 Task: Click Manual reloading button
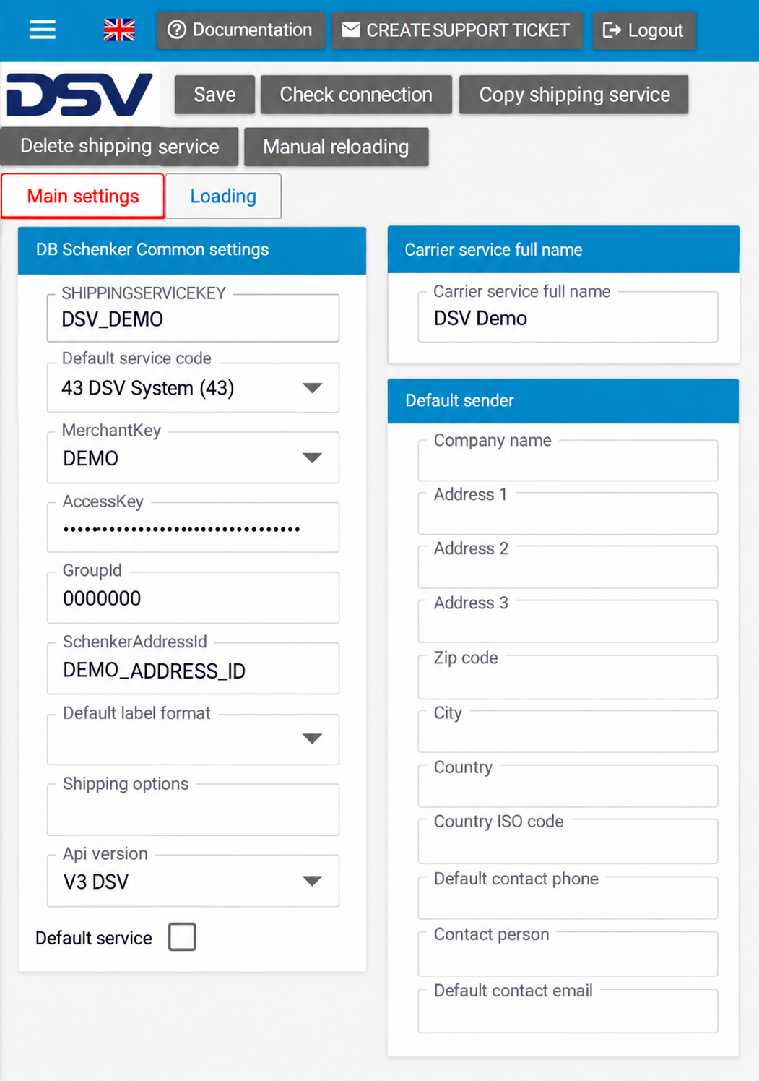point(336,147)
